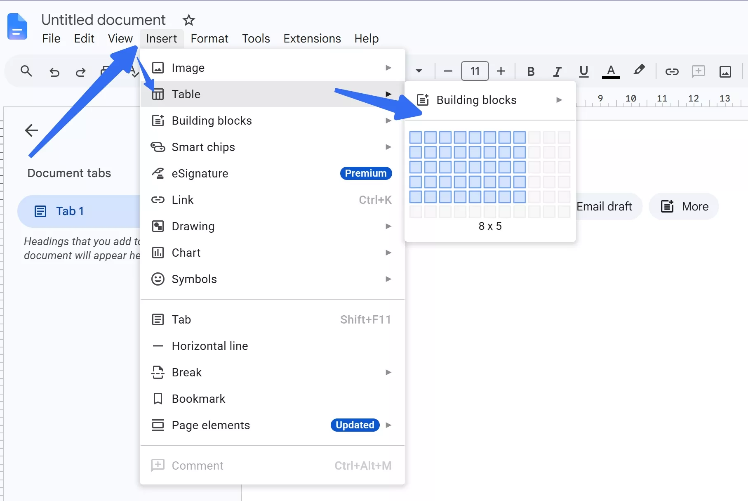Click the Google Docs home icon
Image resolution: width=748 pixels, height=501 pixels.
(x=17, y=27)
